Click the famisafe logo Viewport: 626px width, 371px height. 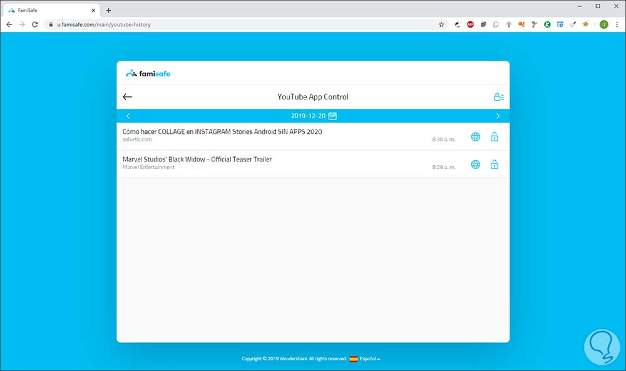[x=148, y=73]
